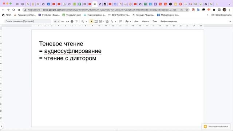Undo the last action
The image size is (233, 131).
pyautogui.click(x=63, y=21)
